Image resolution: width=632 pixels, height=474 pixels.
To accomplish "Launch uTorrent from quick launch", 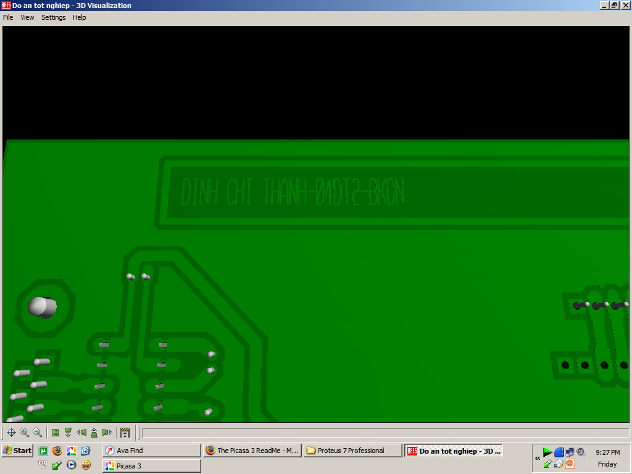I will tap(43, 451).
